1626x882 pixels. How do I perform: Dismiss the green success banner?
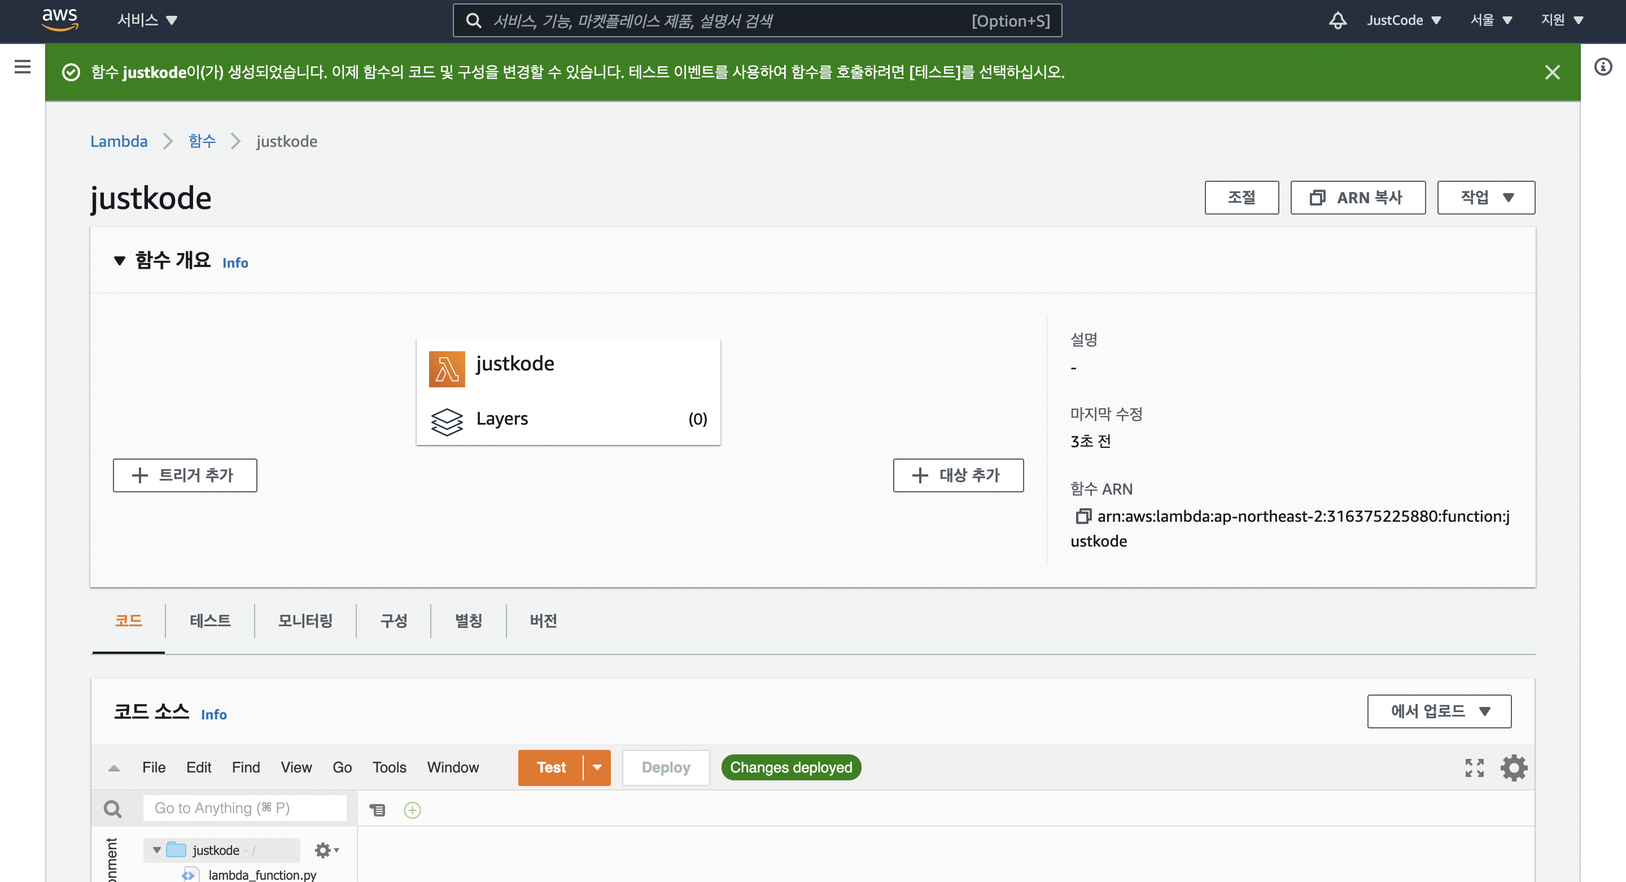(x=1552, y=72)
